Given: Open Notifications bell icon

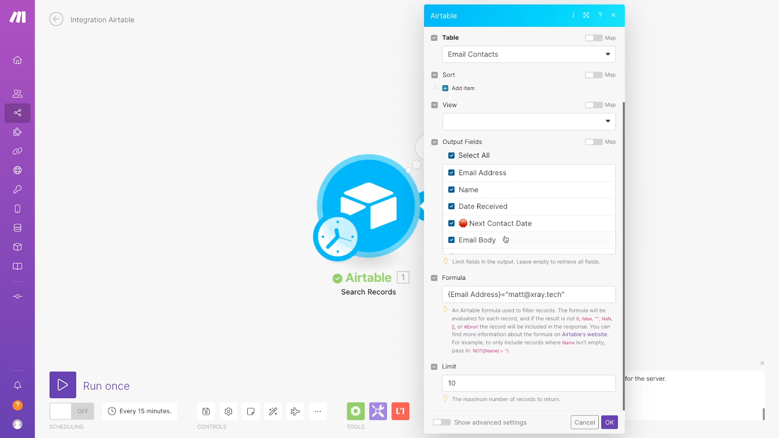Looking at the screenshot, I should point(18,385).
